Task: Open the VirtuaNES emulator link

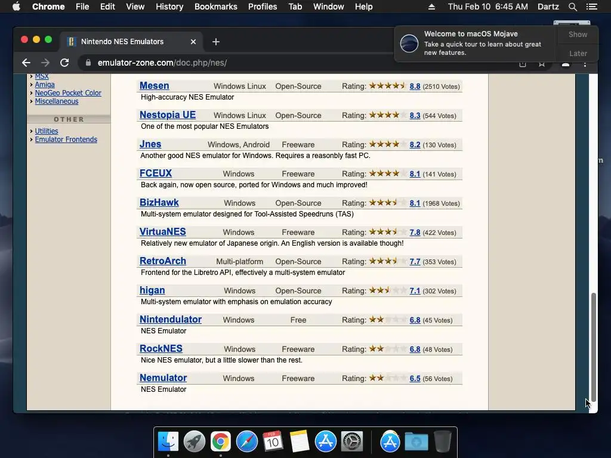Action: pos(162,232)
